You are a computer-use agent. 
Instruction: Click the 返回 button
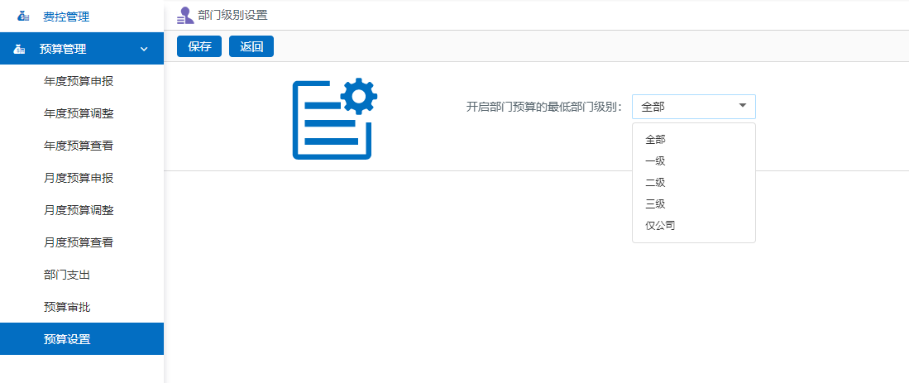point(251,47)
